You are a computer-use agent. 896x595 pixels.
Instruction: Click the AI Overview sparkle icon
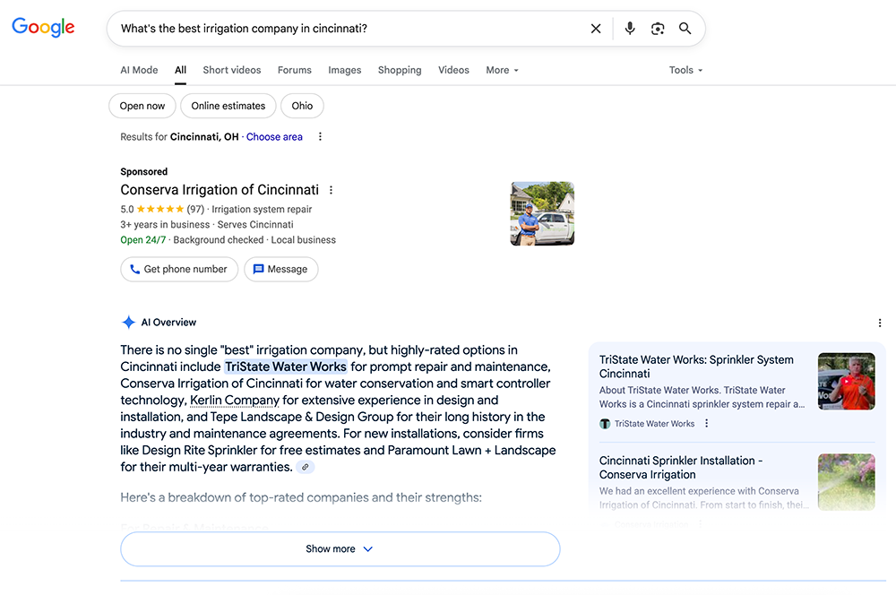(128, 323)
